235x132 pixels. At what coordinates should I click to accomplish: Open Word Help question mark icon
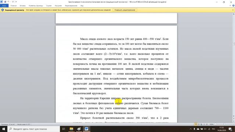(x=234, y=6)
